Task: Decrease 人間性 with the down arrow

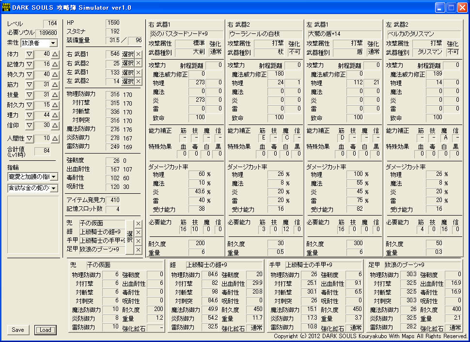Action: click(29, 139)
